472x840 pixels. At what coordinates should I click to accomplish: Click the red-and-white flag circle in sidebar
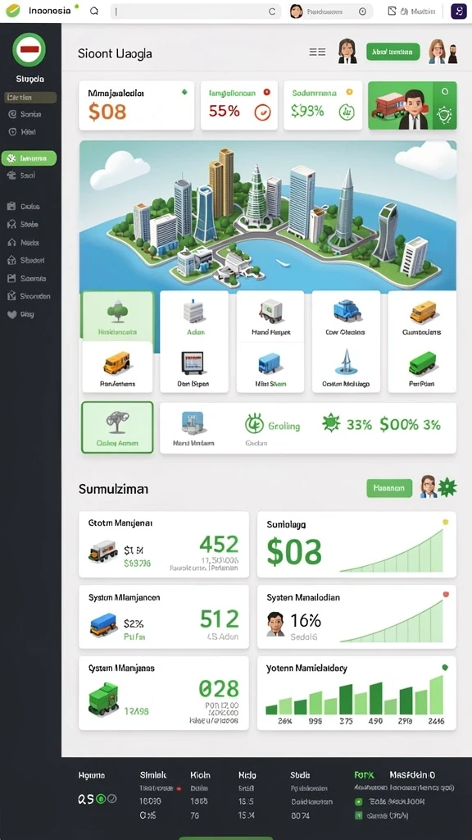pos(29,49)
